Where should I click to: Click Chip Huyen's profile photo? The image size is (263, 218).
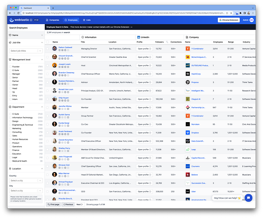coord(54,99)
